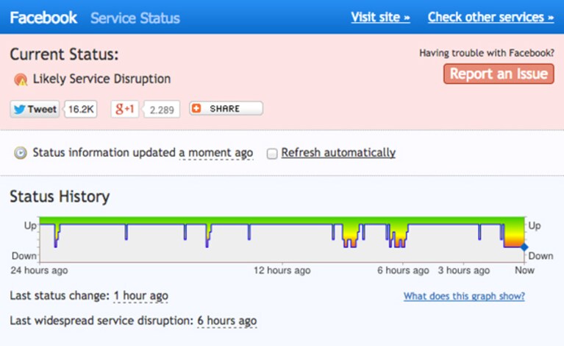
Task: Click the 'a moment ago' timestamp
Action: pos(215,152)
